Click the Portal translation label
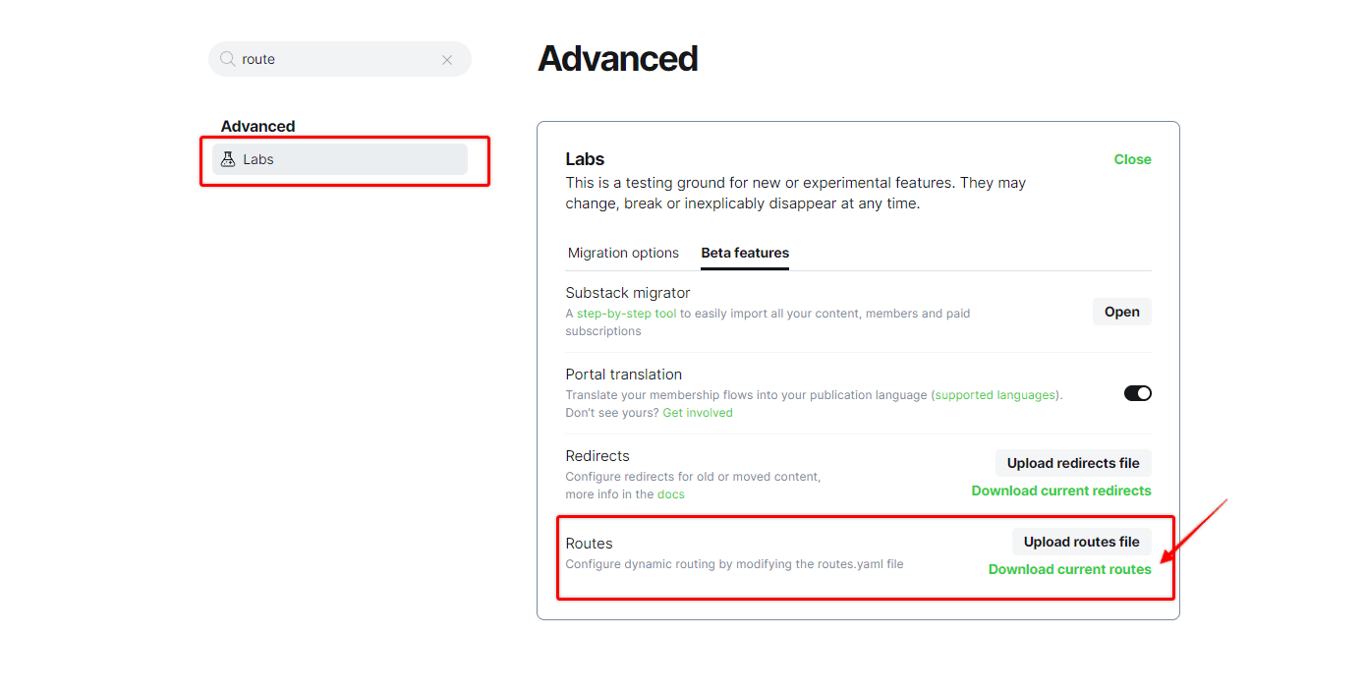 click(623, 375)
